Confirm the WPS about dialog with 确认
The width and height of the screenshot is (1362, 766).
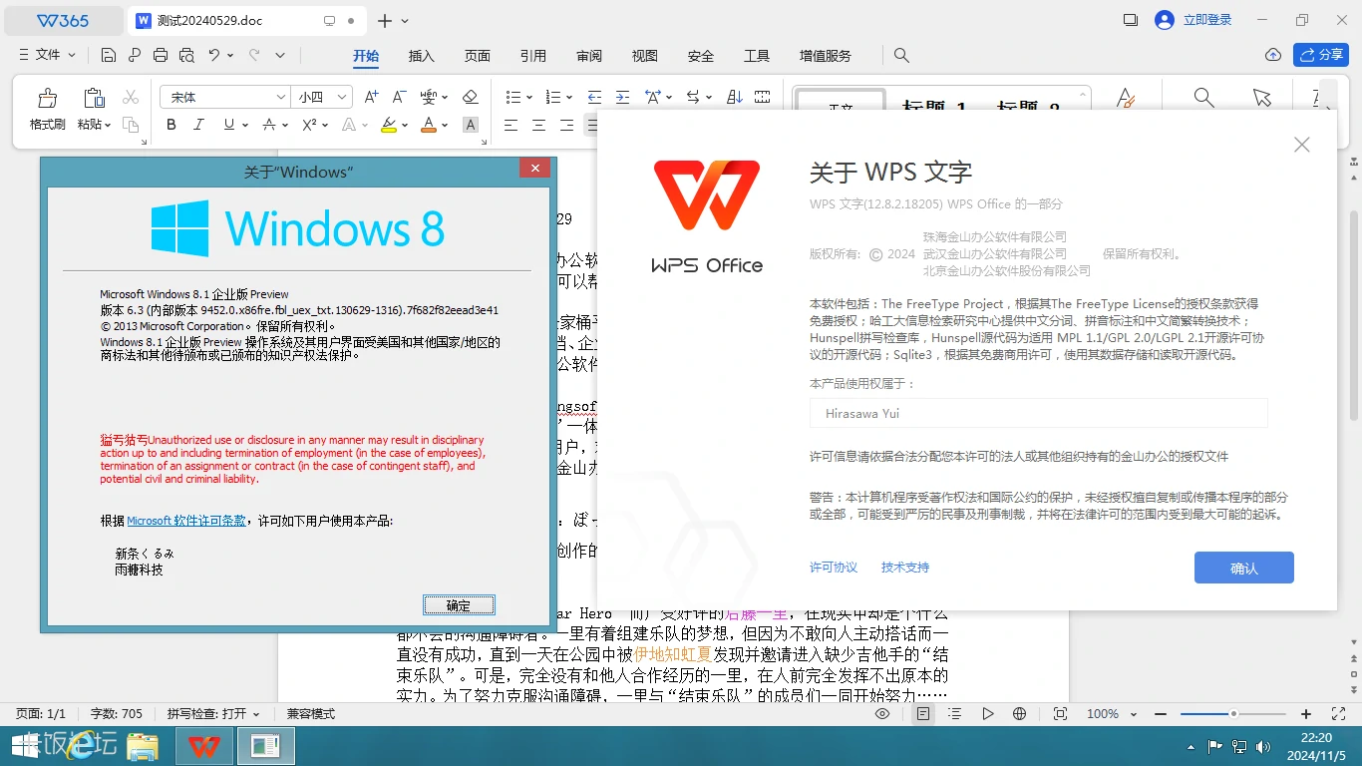coord(1243,567)
